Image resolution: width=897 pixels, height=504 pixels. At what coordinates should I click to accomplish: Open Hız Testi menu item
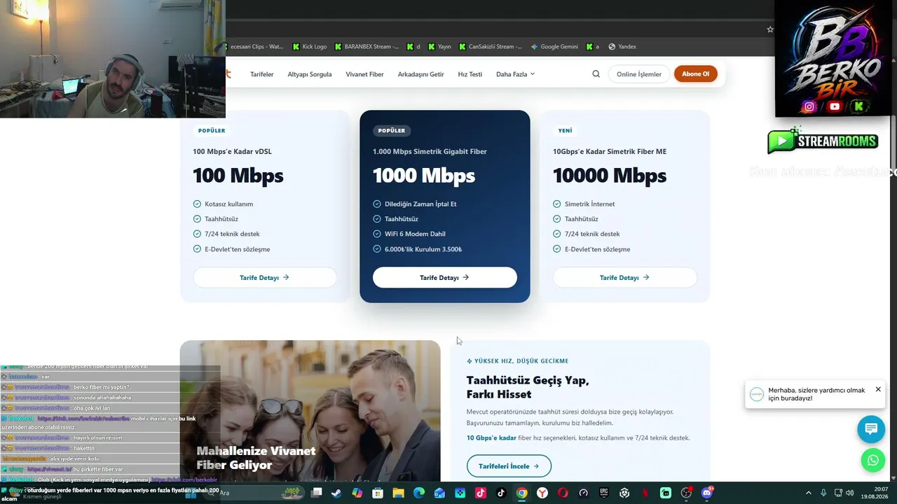click(470, 74)
